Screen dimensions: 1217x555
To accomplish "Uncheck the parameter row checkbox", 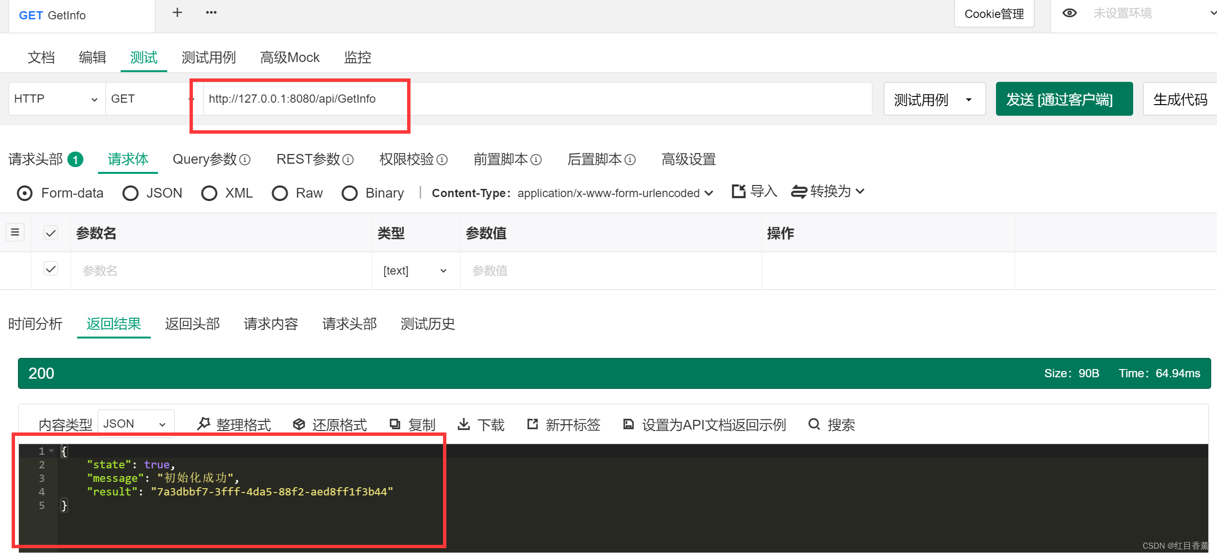I will tap(51, 269).
